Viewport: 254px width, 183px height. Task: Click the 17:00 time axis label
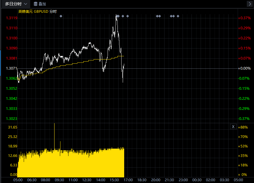128,180
